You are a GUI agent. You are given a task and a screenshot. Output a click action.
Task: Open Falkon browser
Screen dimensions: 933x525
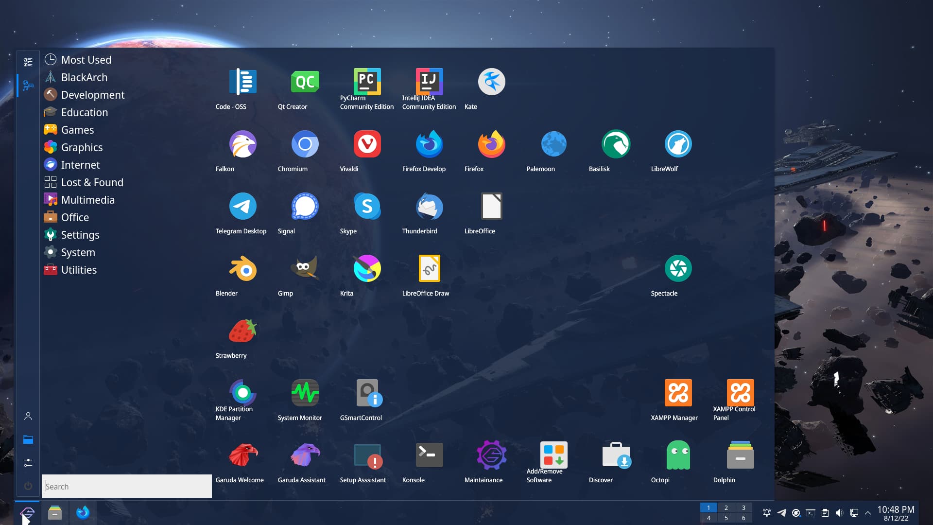pos(242,144)
